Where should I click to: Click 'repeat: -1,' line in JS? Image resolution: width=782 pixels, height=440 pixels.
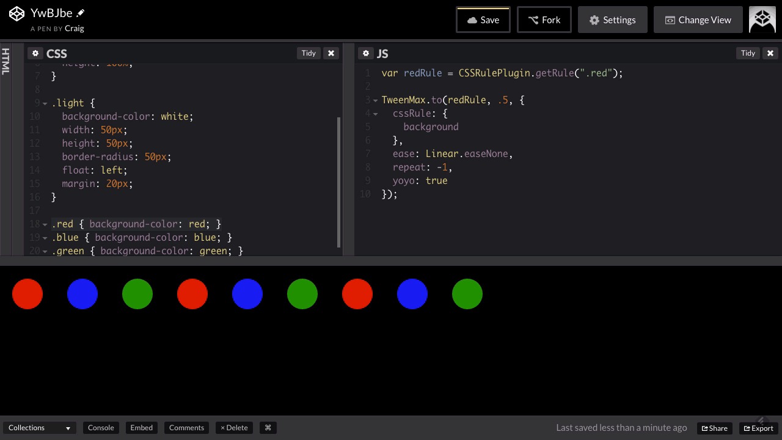[422, 167]
